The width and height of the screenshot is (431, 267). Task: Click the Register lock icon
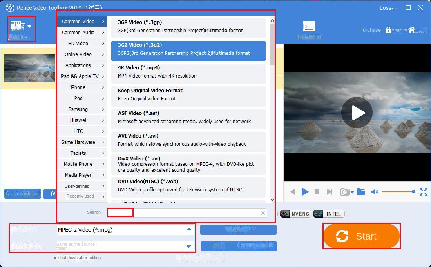coord(388,30)
